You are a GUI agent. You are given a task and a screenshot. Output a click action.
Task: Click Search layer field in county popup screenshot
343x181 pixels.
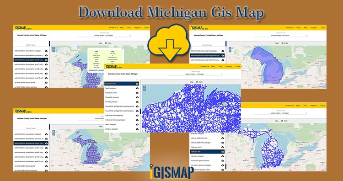[x=31, y=45]
